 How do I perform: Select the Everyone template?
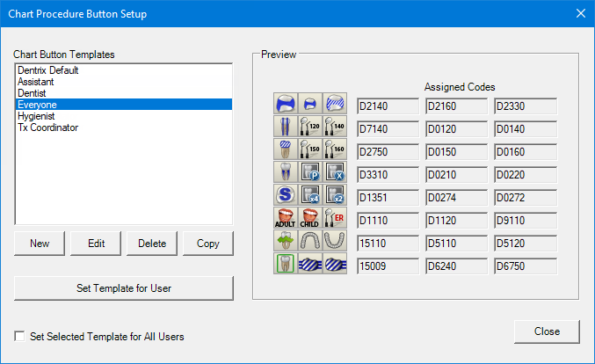click(124, 105)
